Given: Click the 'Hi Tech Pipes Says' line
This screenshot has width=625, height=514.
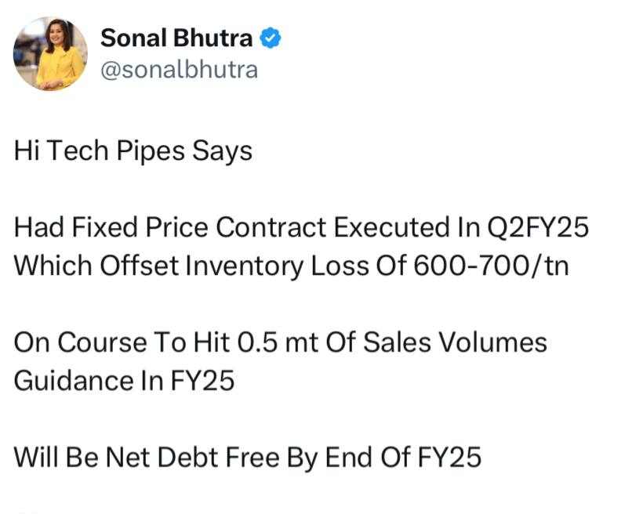Looking at the screenshot, I should pyautogui.click(x=133, y=151).
